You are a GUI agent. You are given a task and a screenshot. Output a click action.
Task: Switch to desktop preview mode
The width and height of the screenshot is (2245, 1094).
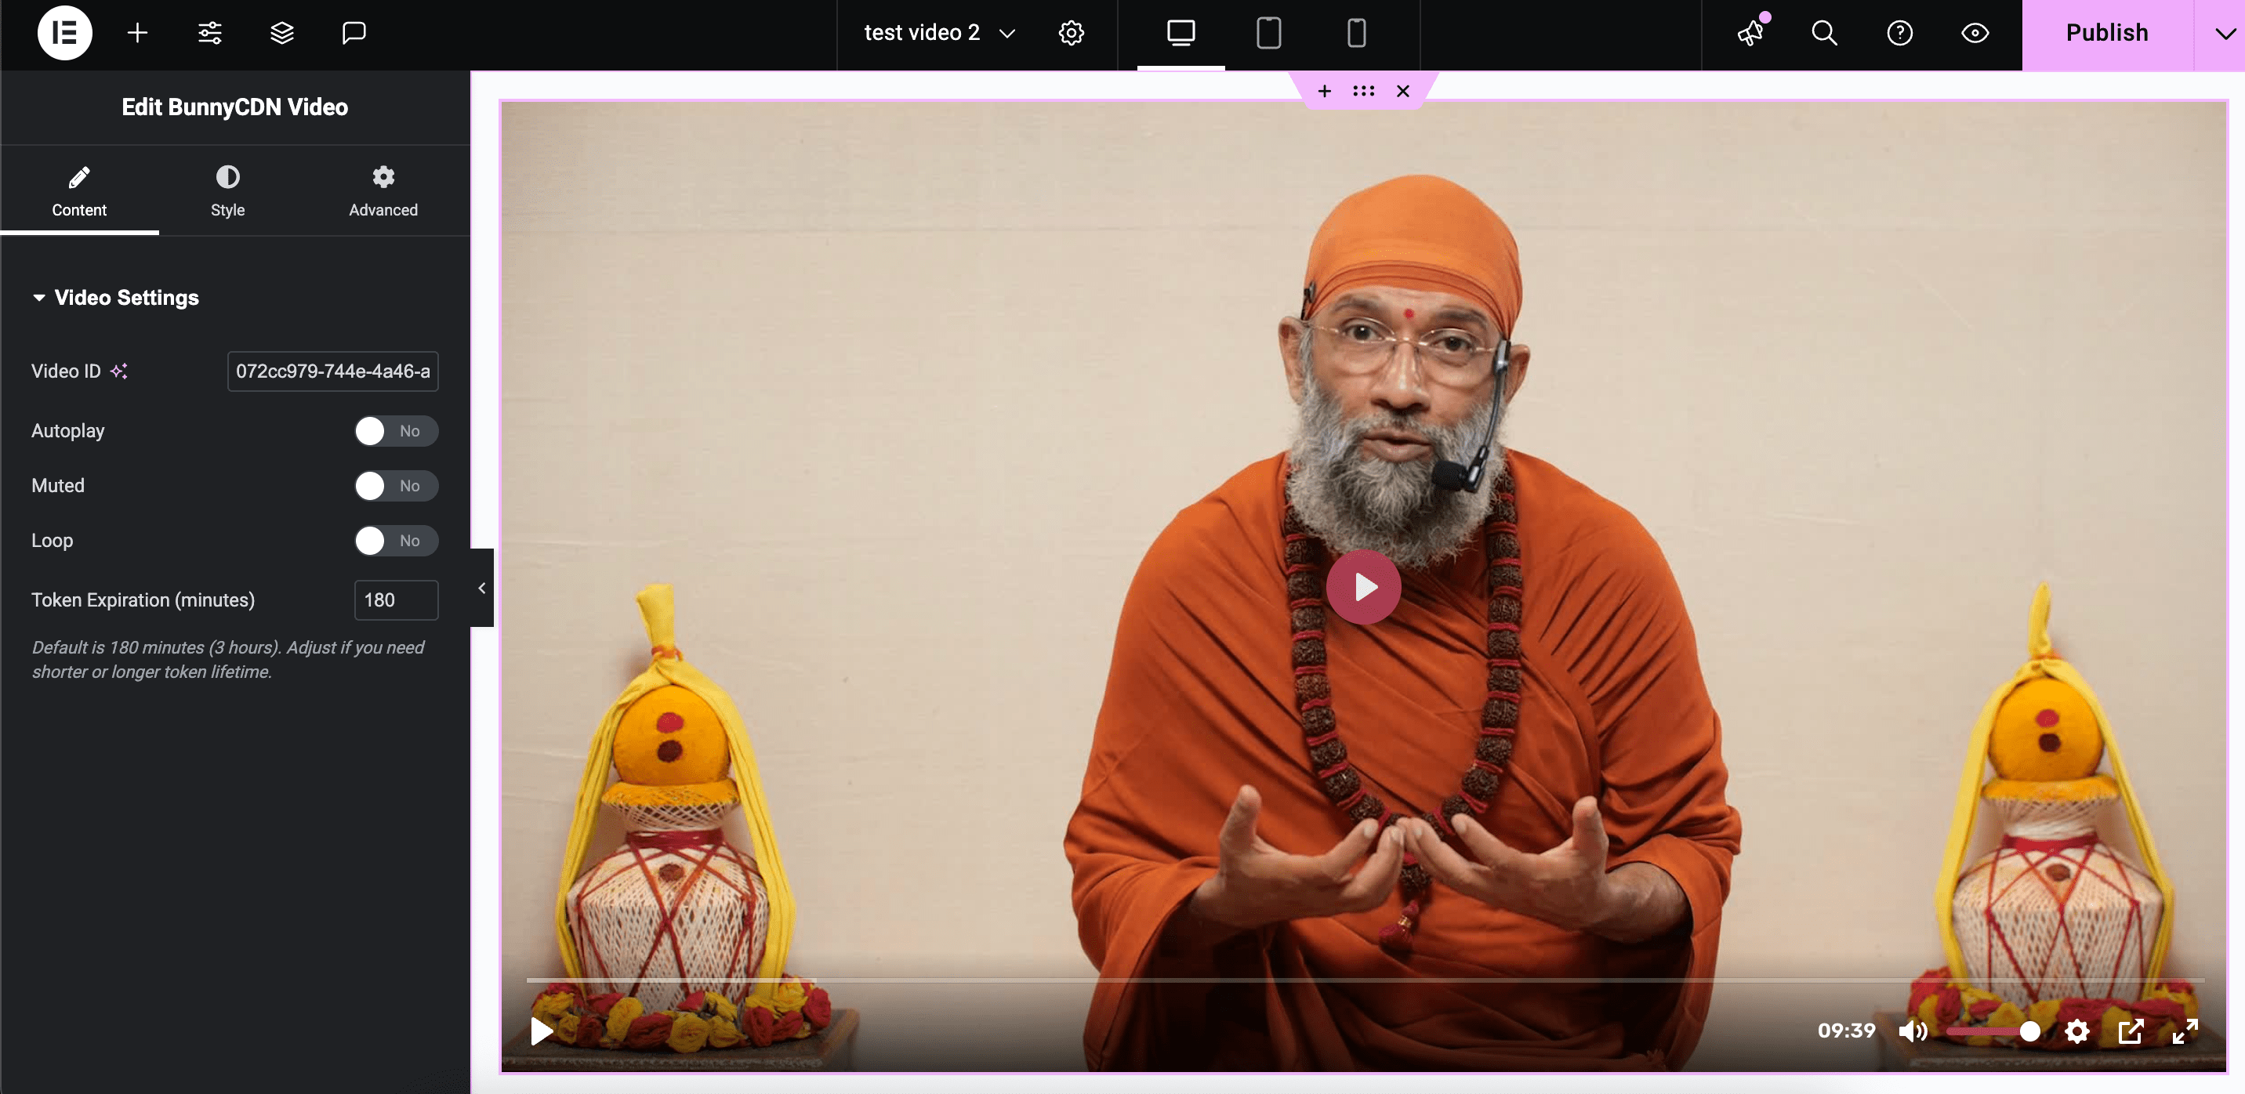tap(1181, 33)
